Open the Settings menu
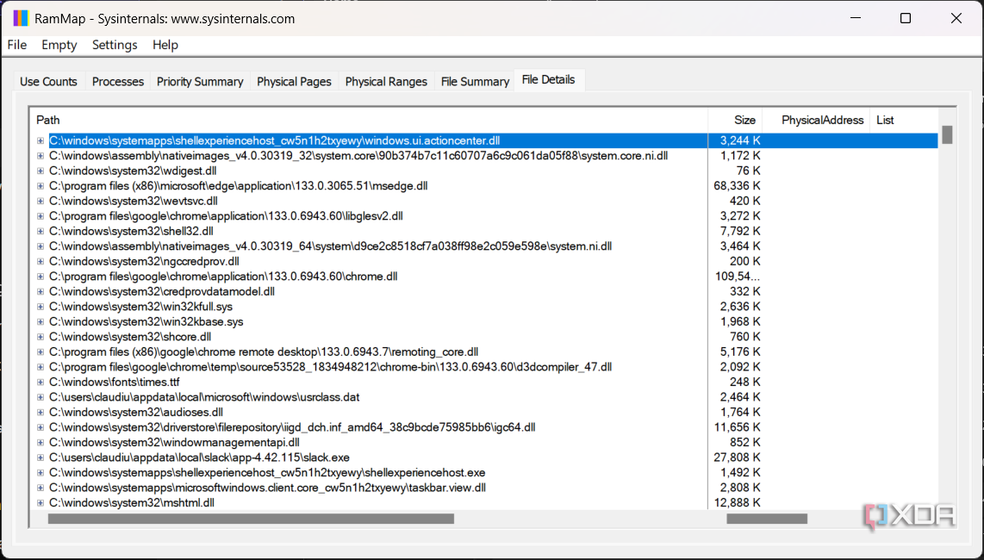The image size is (984, 560). pyautogui.click(x=115, y=45)
